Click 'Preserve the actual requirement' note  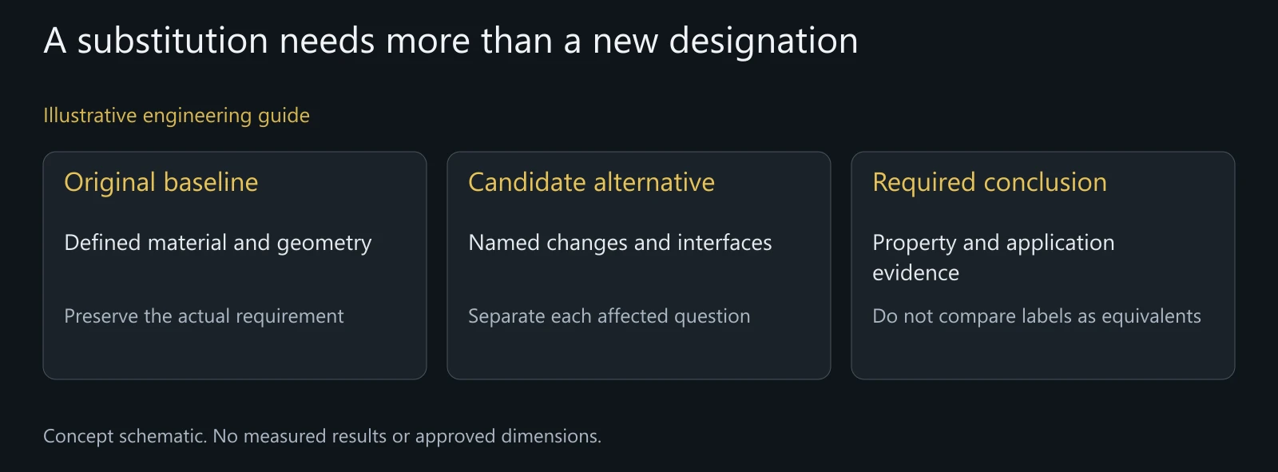204,317
